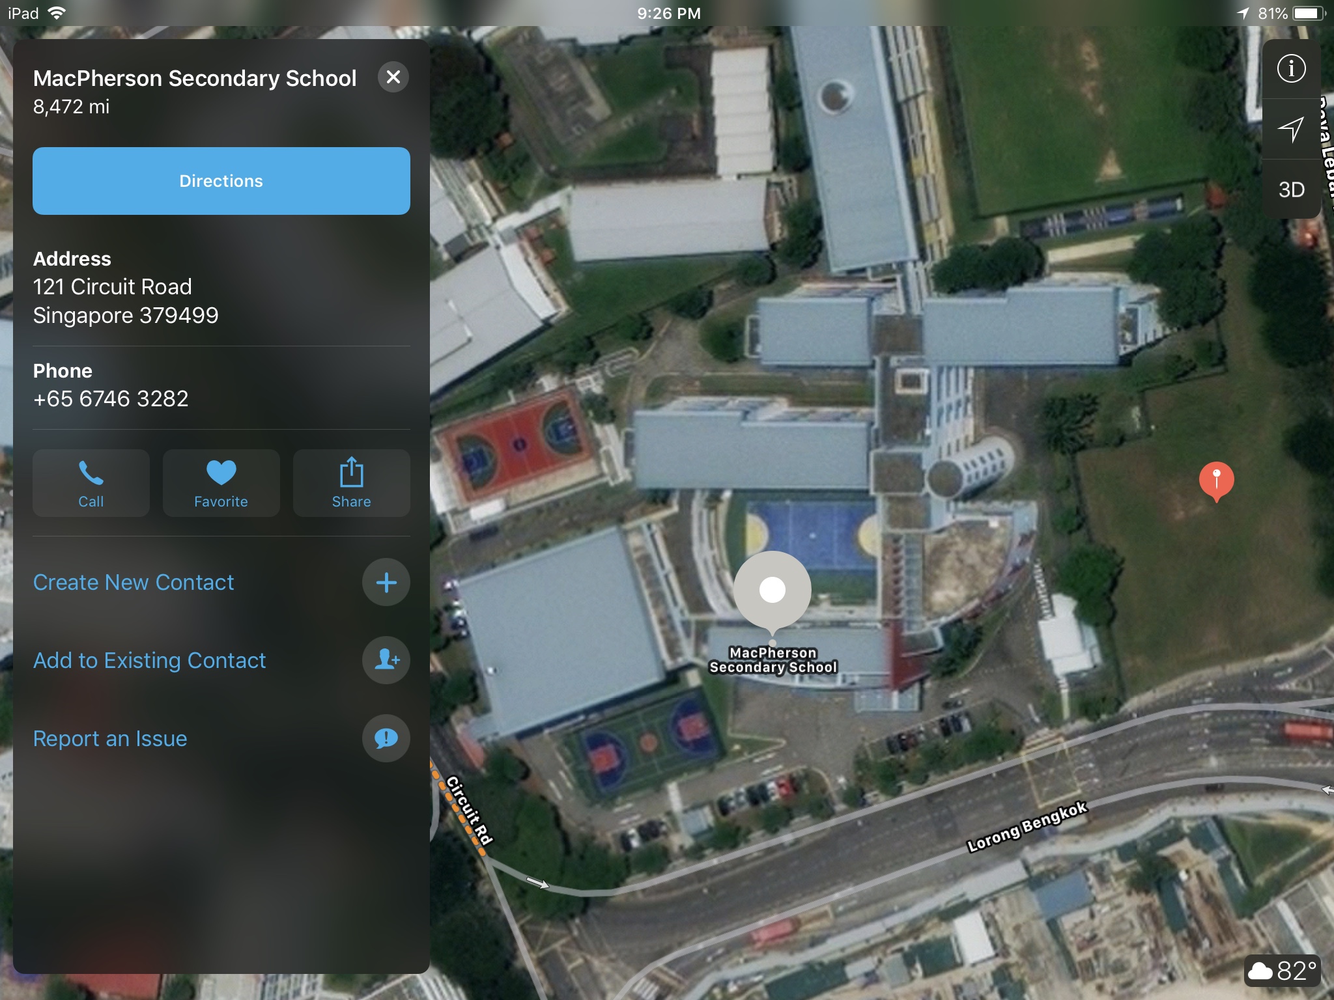Viewport: 1334px width, 1000px height.
Task: Tap the red dropped pin marker
Action: click(1216, 481)
